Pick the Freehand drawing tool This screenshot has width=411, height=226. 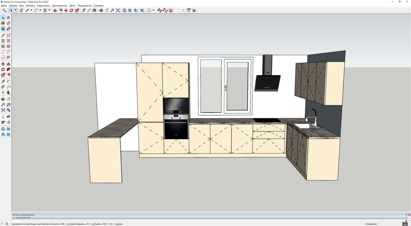coord(8,35)
